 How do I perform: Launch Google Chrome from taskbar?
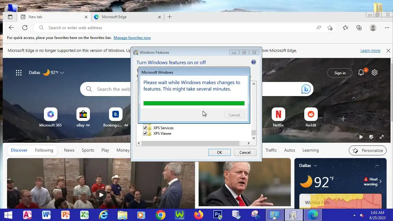160,215
